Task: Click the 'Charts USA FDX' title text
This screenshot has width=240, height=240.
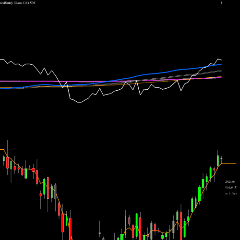Action: coord(24,3)
